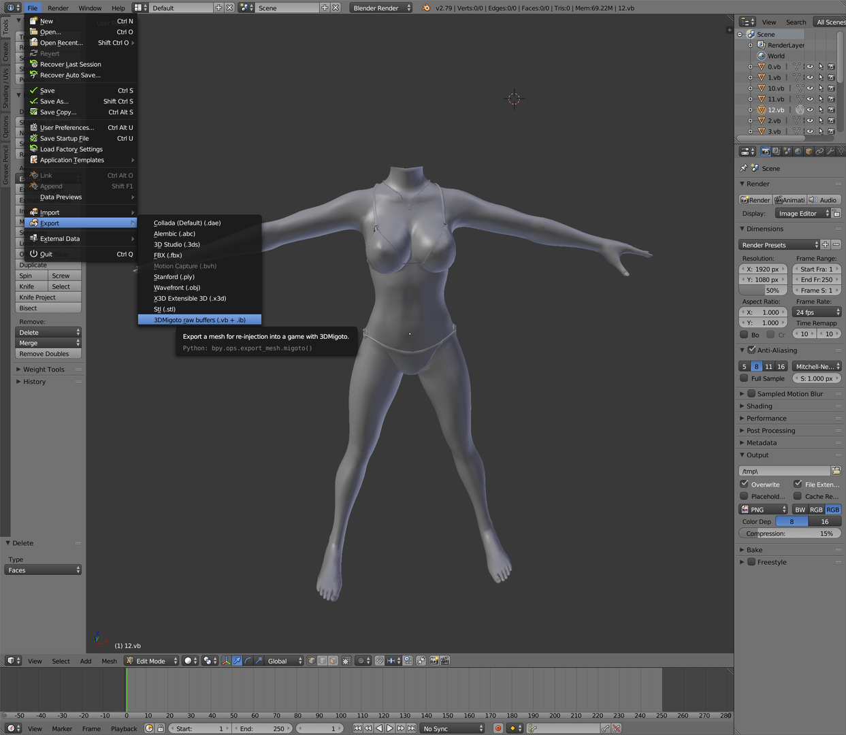The image size is (846, 735).
Task: Click the 3D view editor type icon
Action: pos(14,661)
